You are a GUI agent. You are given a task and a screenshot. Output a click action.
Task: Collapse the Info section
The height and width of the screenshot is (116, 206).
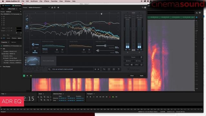tap(1, 49)
